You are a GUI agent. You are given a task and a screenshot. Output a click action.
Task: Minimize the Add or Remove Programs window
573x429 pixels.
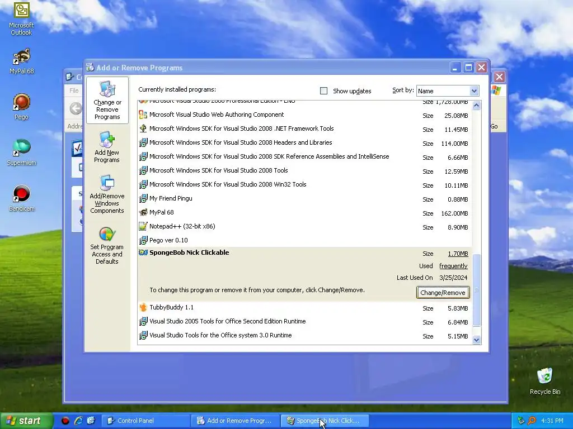(455, 68)
